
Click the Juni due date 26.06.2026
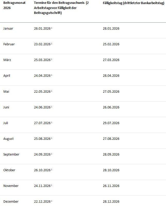pyautogui.click(x=111, y=107)
